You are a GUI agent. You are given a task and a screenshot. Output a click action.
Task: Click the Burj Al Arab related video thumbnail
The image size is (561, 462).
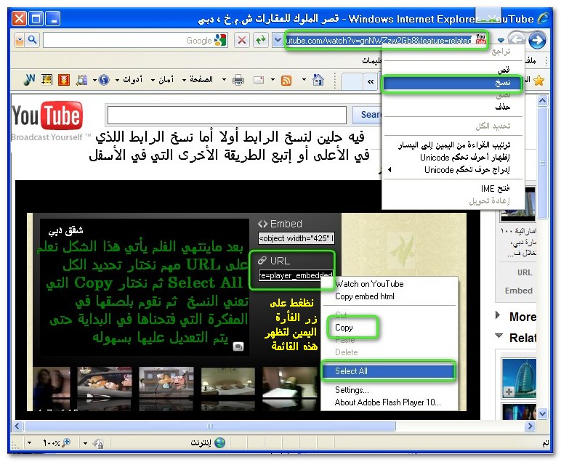[x=518, y=378]
